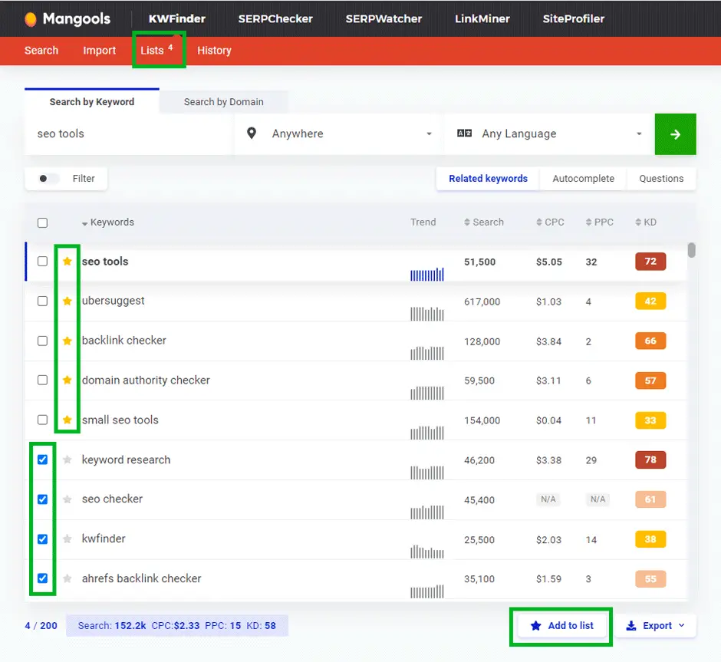Open the History tab
Screen dimensions: 721x662
point(214,51)
